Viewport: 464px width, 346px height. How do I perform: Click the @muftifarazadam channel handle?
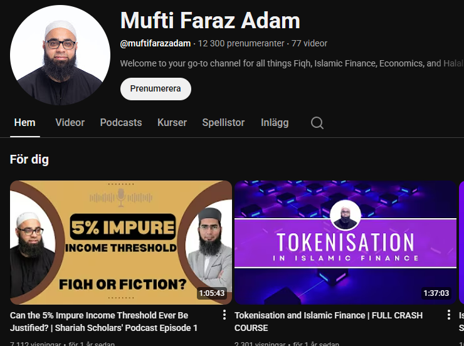pos(156,43)
